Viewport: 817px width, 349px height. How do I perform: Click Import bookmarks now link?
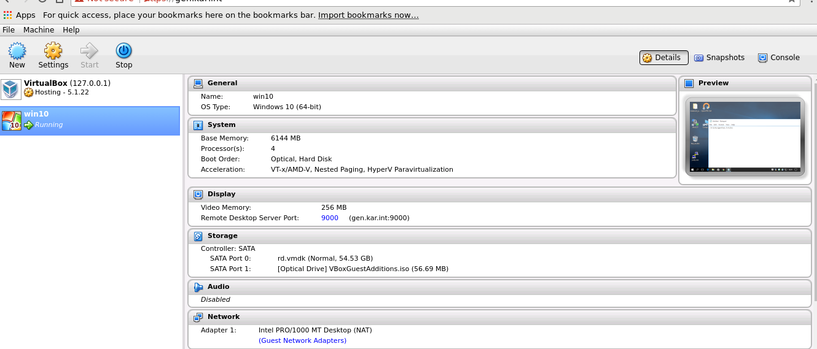[x=369, y=15]
